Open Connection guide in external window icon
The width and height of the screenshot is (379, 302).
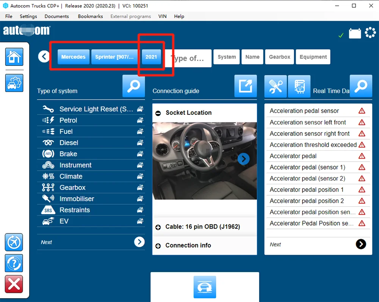pos(246,86)
